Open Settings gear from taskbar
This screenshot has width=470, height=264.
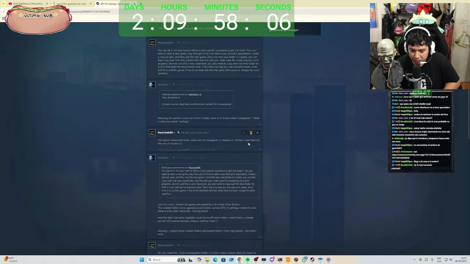(328, 260)
